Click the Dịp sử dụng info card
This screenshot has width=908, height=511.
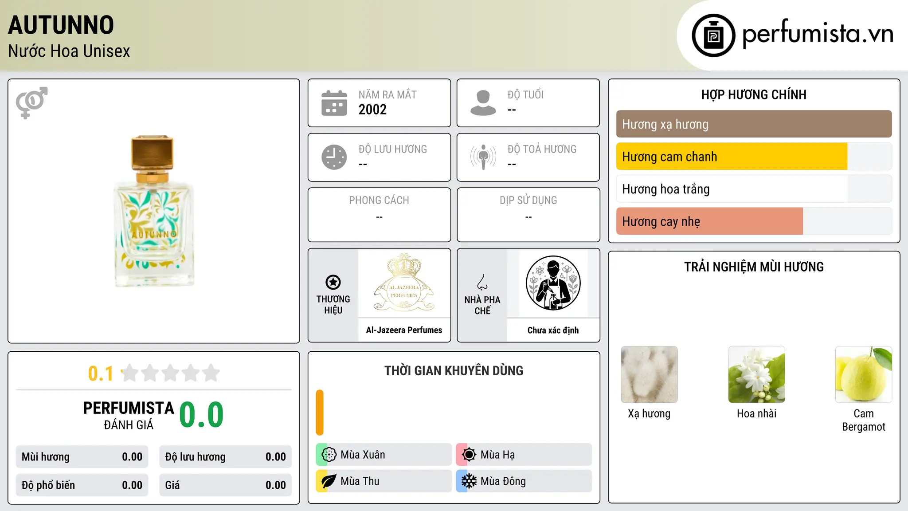pos(528,215)
